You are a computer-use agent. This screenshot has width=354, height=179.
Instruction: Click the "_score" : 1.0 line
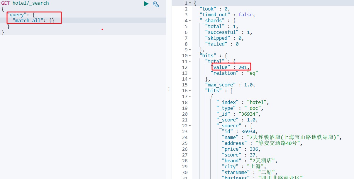coord(237,120)
